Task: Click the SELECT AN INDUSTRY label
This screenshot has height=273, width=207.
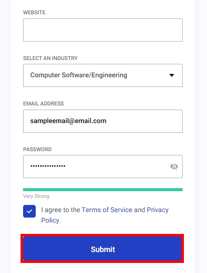Action: coord(50,58)
